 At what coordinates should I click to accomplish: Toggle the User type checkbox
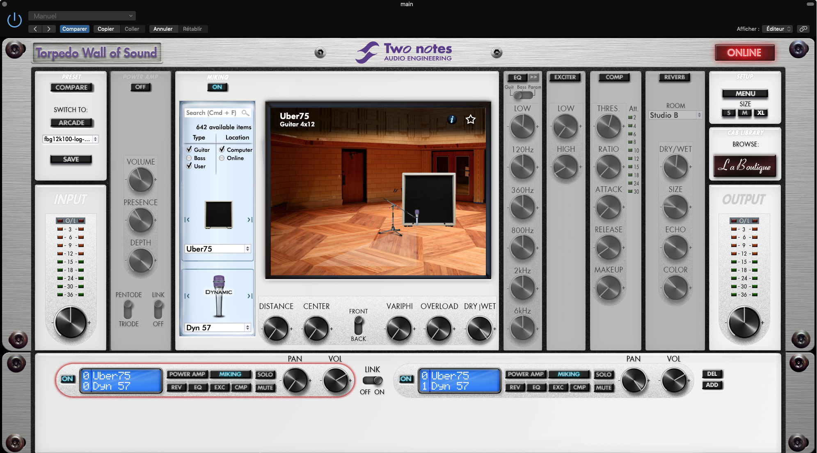tap(189, 166)
